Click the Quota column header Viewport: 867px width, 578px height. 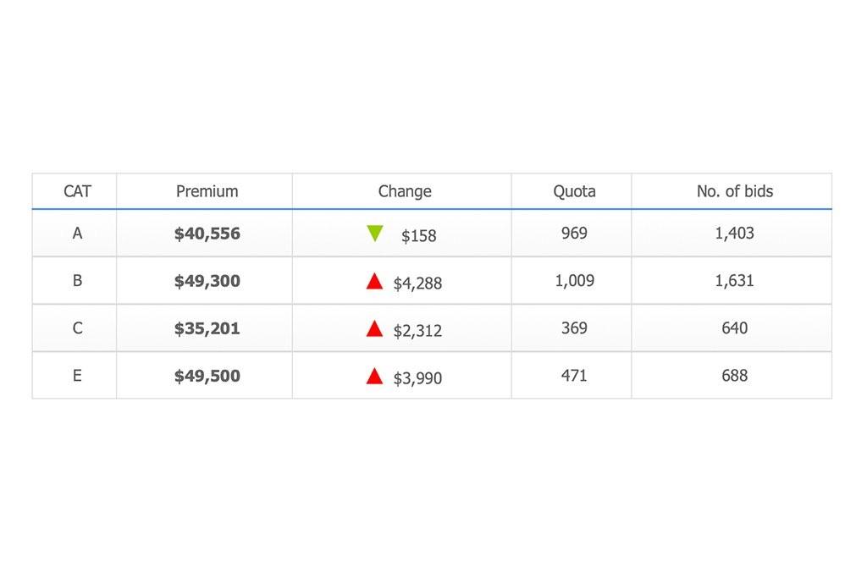click(574, 191)
